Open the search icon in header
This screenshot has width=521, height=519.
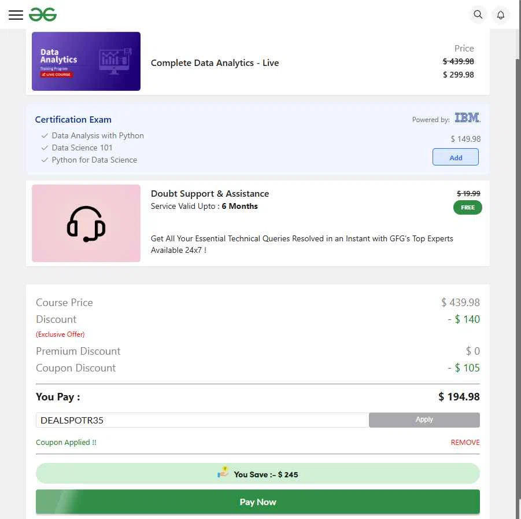point(478,14)
